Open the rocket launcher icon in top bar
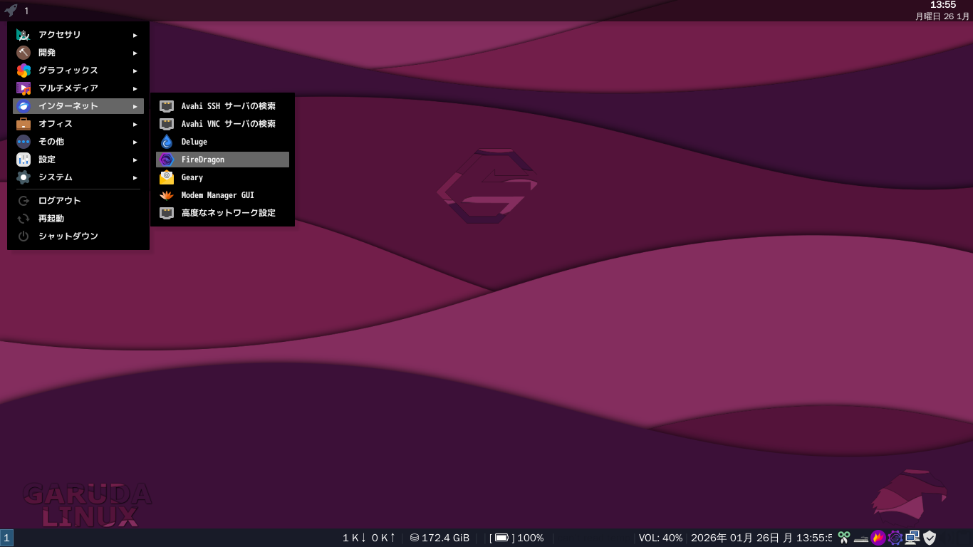The width and height of the screenshot is (973, 547). point(11,11)
